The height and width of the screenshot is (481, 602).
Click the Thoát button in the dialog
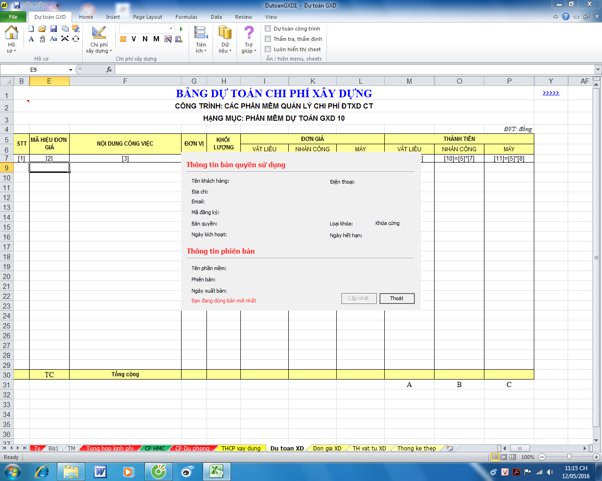pyautogui.click(x=396, y=298)
